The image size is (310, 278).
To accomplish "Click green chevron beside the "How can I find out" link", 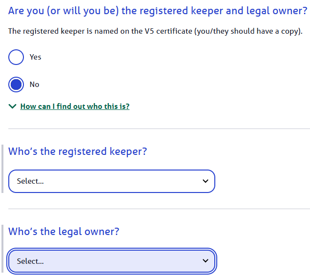I will [x=13, y=106].
